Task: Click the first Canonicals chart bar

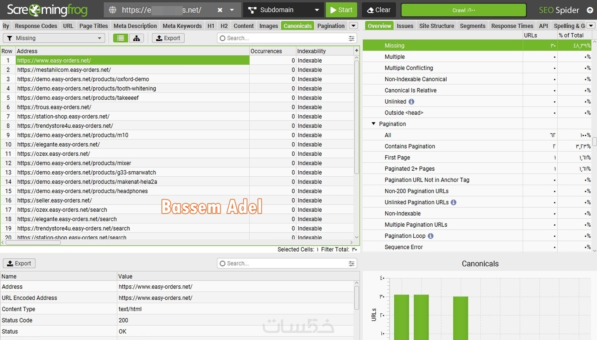Action: point(401,317)
